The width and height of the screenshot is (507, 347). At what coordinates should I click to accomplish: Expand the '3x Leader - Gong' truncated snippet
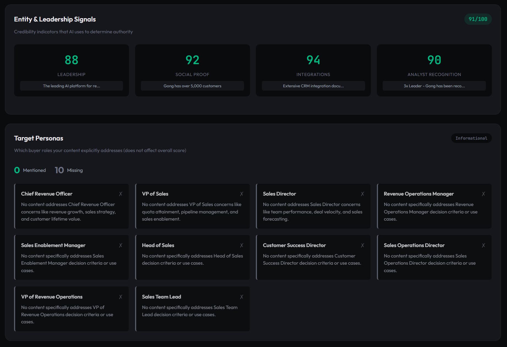(434, 86)
